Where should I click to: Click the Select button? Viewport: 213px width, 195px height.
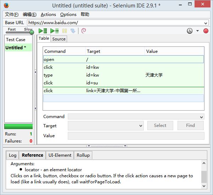tap(160, 126)
